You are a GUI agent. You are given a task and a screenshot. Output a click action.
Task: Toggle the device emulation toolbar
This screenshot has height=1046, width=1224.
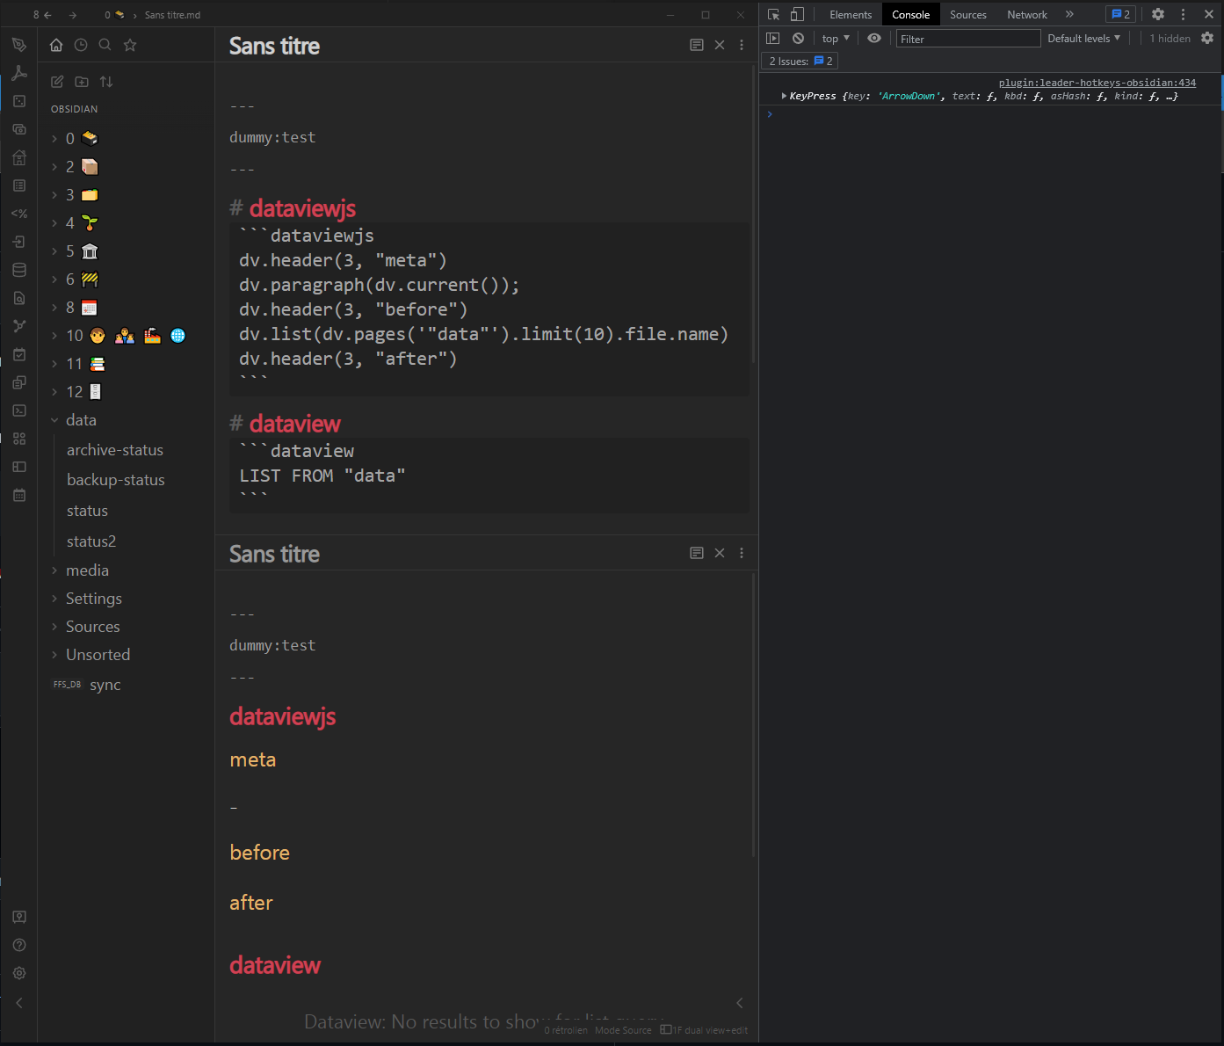click(x=797, y=14)
